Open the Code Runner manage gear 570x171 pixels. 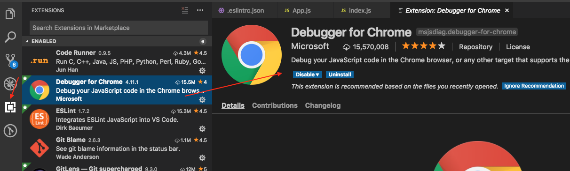coord(202,70)
